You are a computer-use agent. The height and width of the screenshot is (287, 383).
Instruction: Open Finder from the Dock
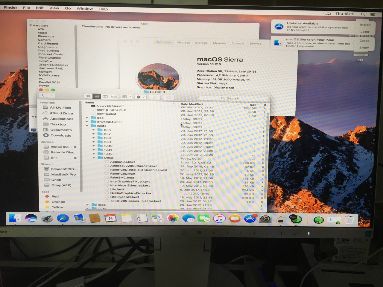14,219
